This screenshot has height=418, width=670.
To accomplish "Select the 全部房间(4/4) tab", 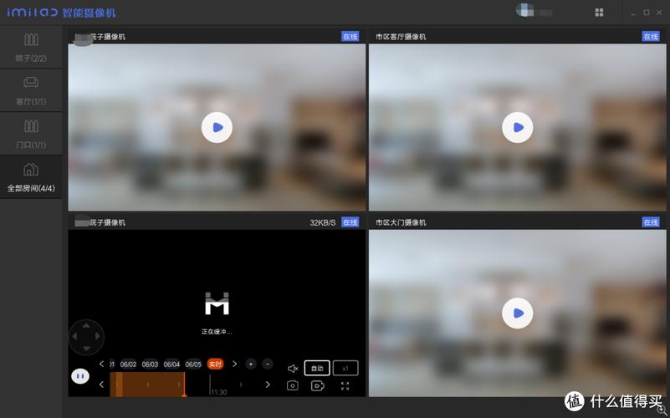I will pyautogui.click(x=31, y=176).
